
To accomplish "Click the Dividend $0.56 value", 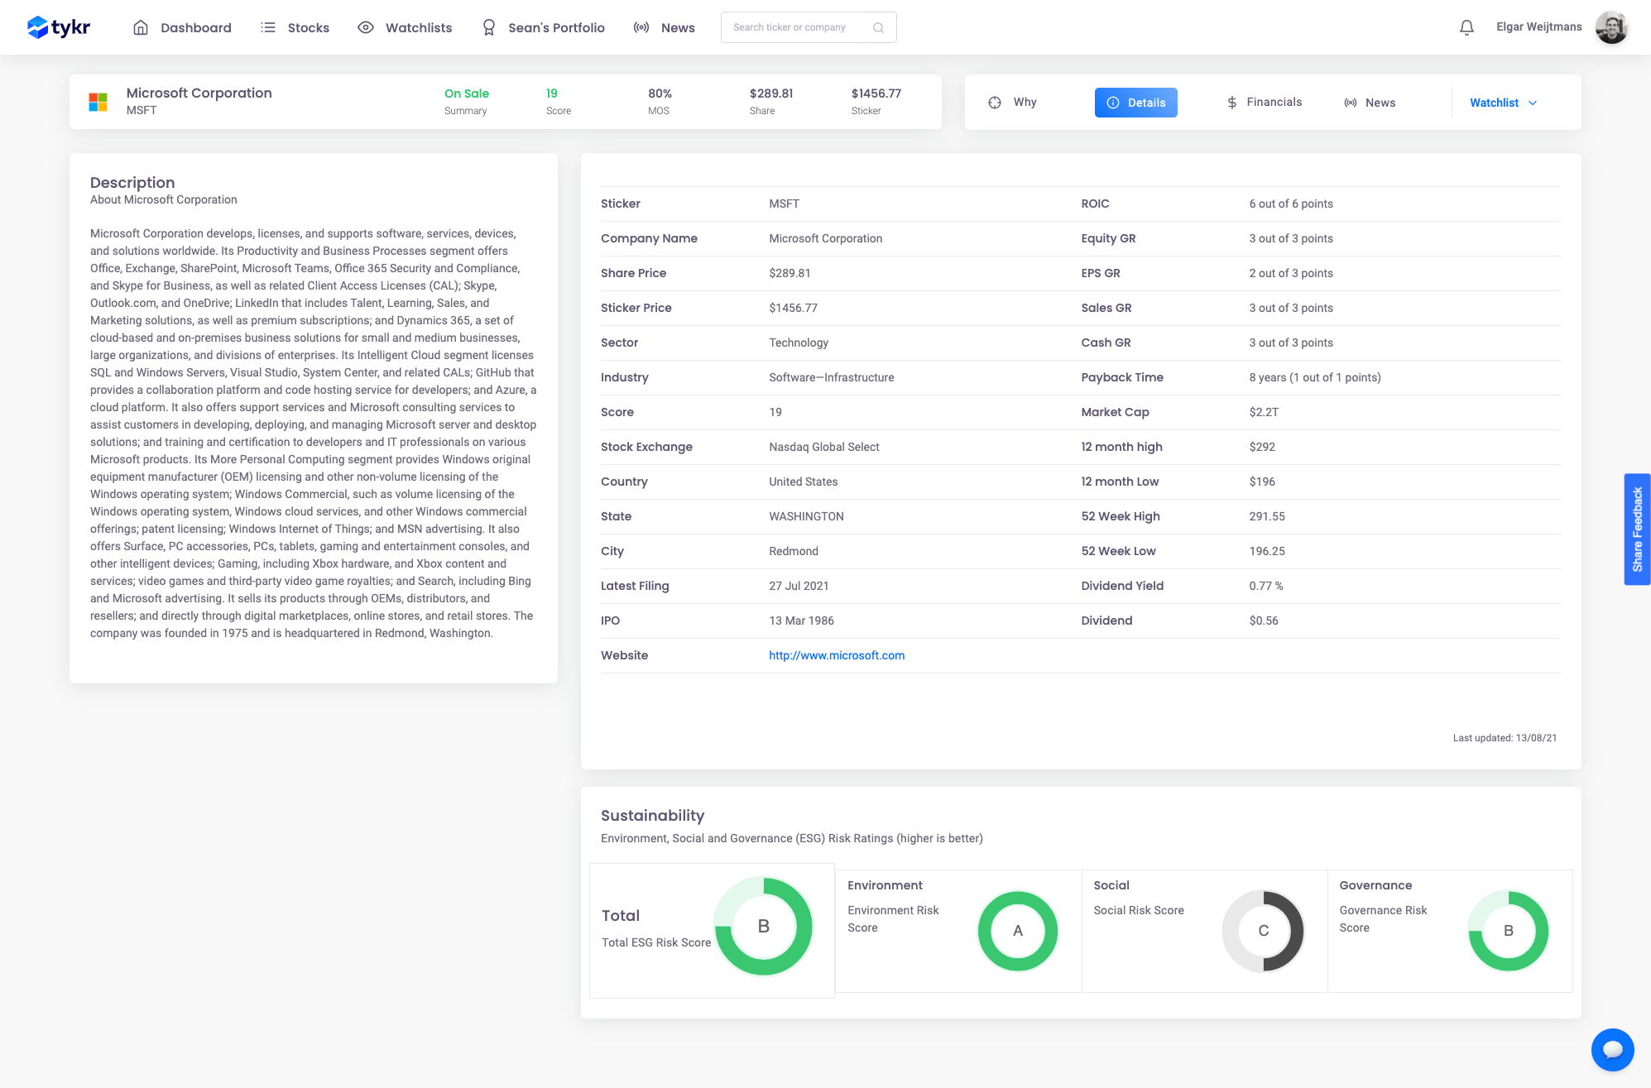I will (x=1264, y=621).
